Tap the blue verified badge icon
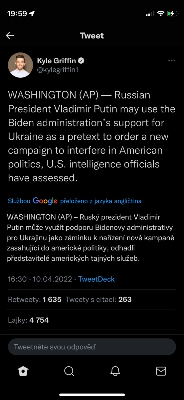 pyautogui.click(x=81, y=60)
